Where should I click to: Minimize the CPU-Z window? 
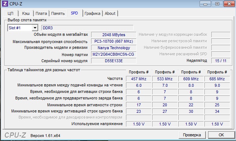coord(205,4)
